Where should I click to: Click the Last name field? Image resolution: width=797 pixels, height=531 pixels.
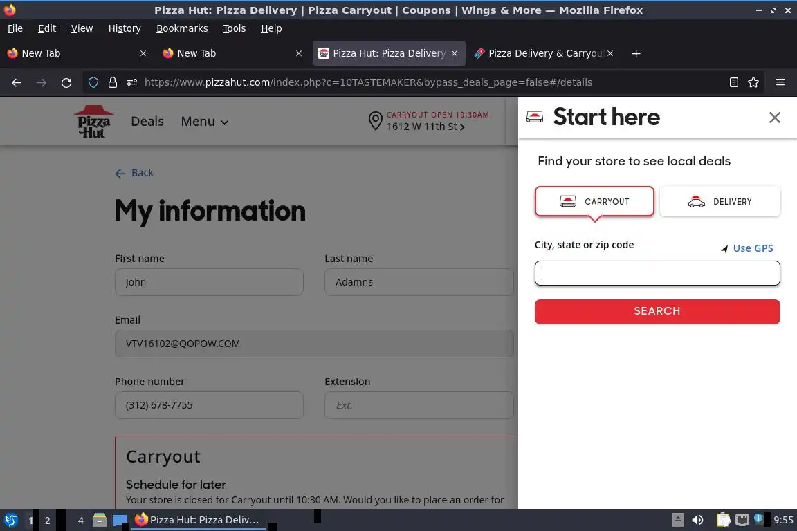[419, 282]
